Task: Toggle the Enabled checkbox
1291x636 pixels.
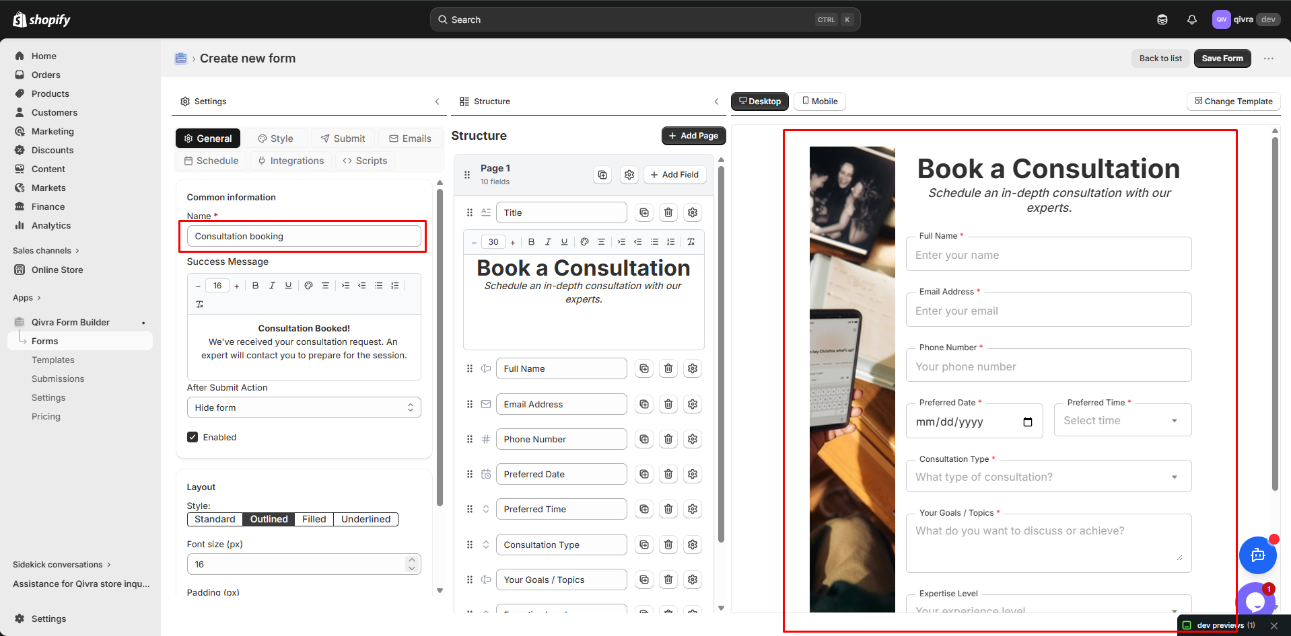Action: click(193, 437)
